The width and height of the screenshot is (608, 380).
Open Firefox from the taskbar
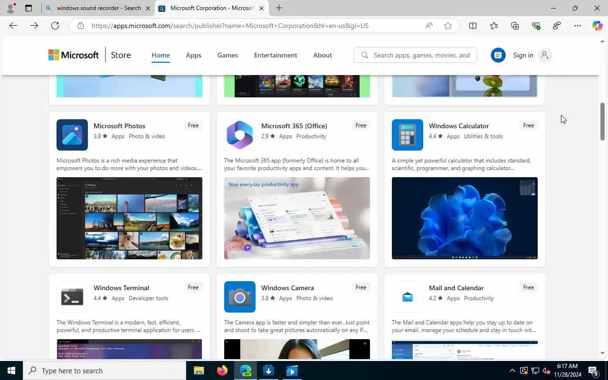(222, 370)
